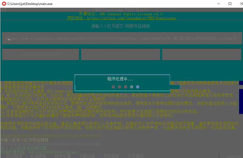Maximize the main.exe window
Viewport: 243px width, 158px height.
(230, 4)
